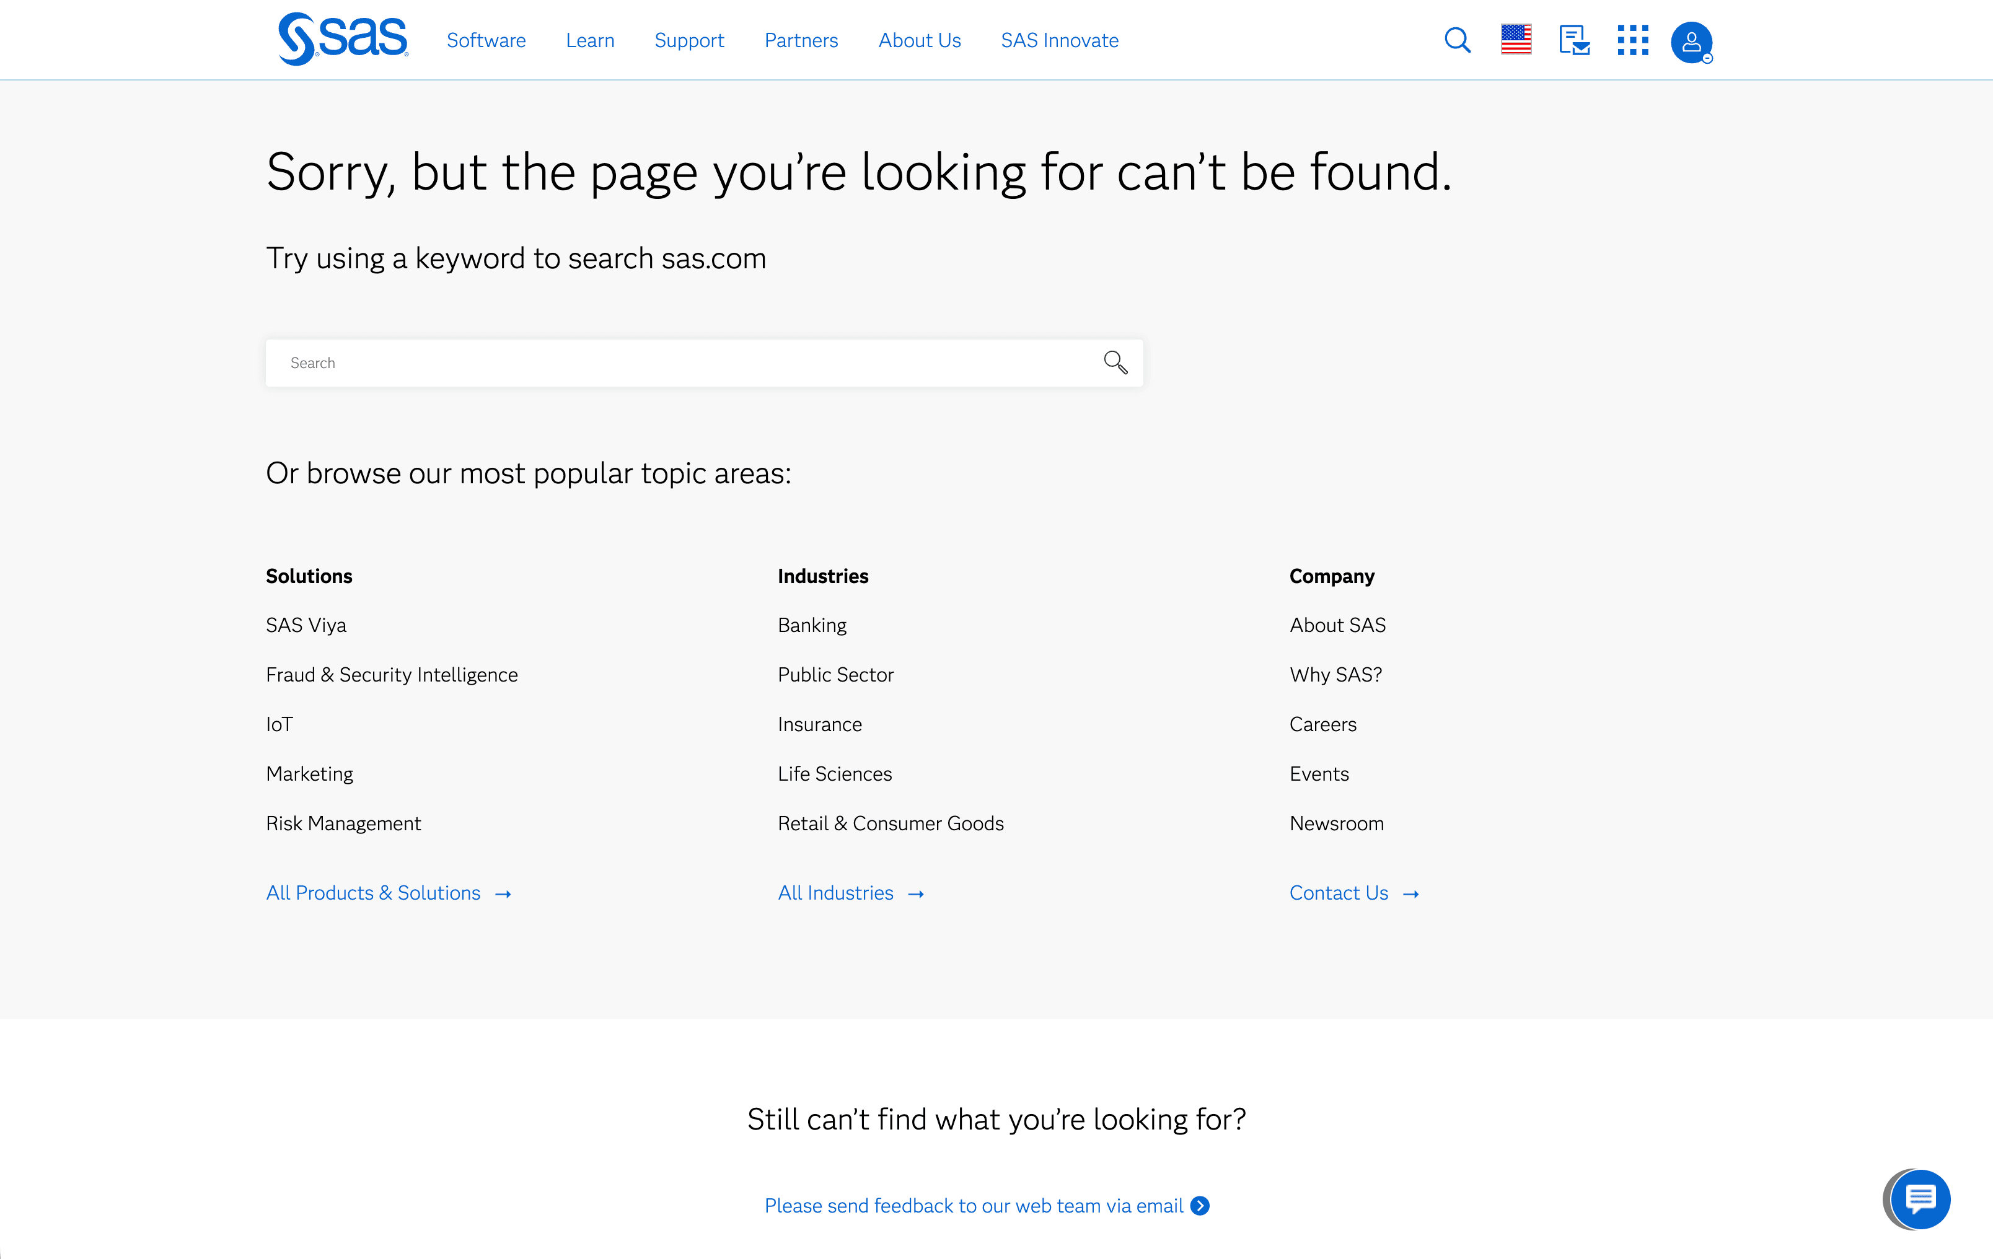Click the Company column heading

(x=1332, y=576)
